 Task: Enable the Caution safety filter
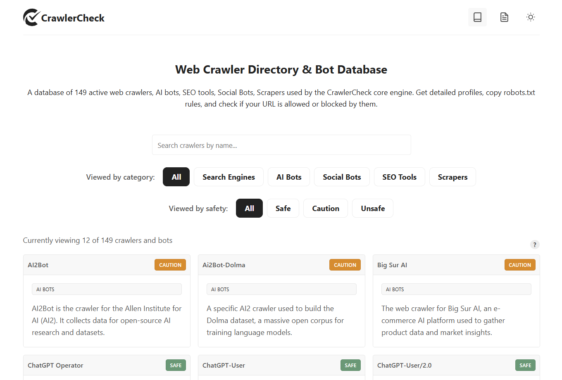pyautogui.click(x=325, y=208)
